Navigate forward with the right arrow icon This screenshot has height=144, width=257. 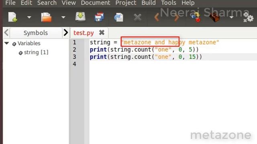pos(176,17)
